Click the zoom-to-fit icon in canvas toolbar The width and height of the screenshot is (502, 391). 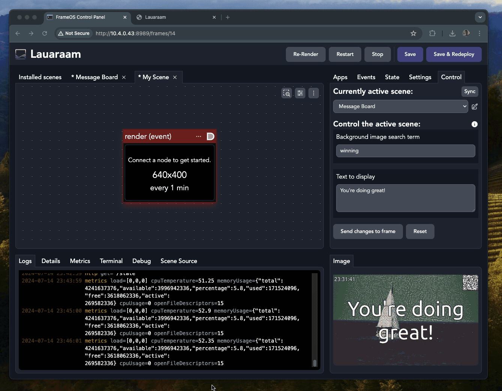tap(287, 93)
